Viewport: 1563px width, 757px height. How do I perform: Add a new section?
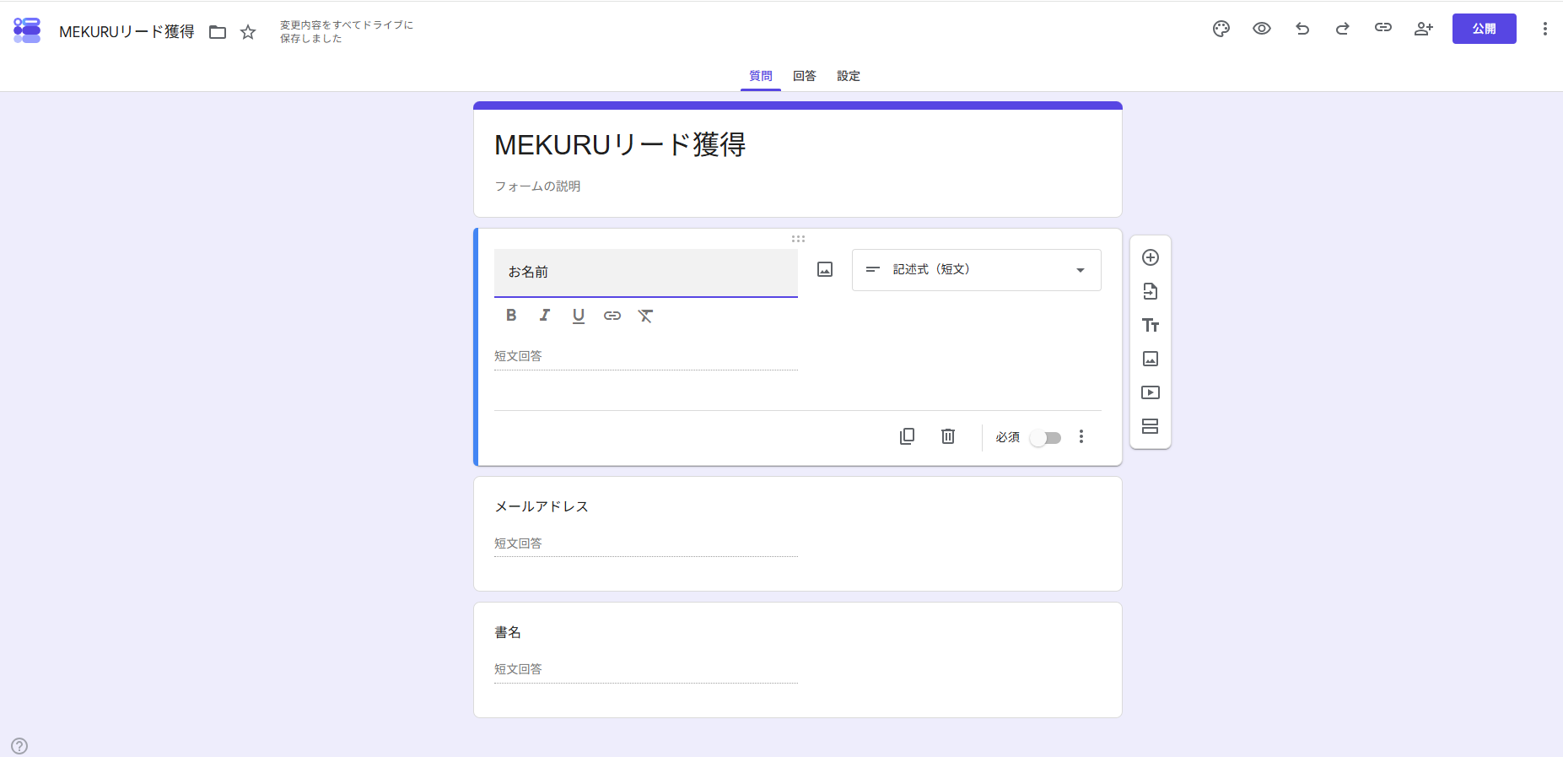coord(1151,426)
